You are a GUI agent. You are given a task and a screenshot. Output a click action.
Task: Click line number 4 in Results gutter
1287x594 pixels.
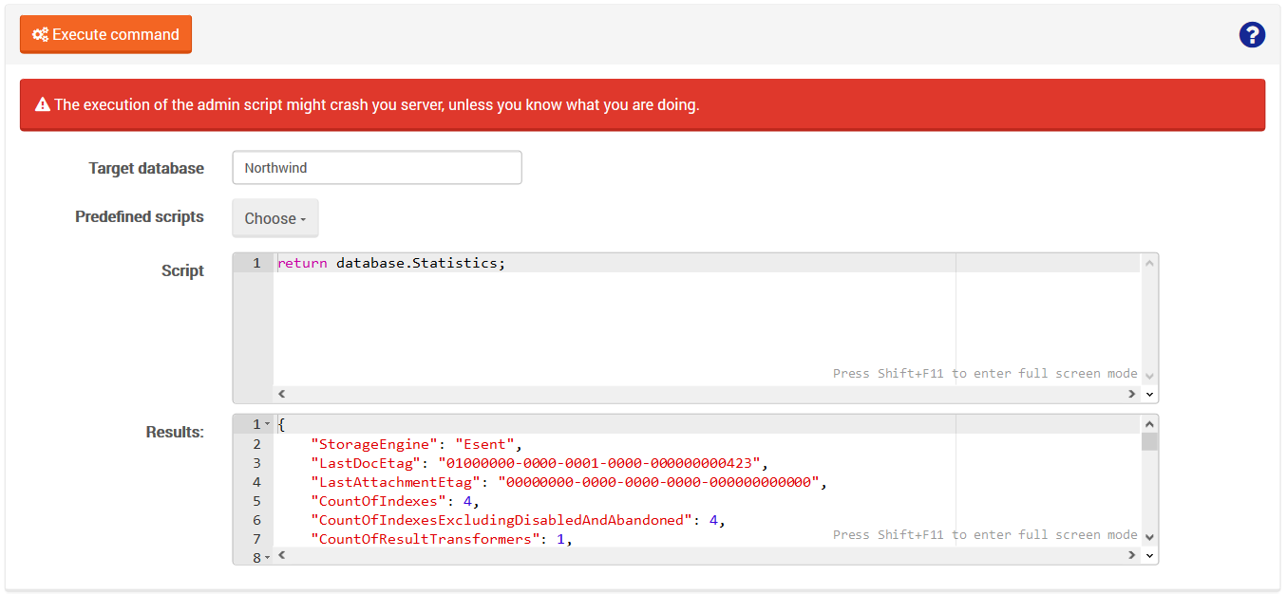[256, 482]
